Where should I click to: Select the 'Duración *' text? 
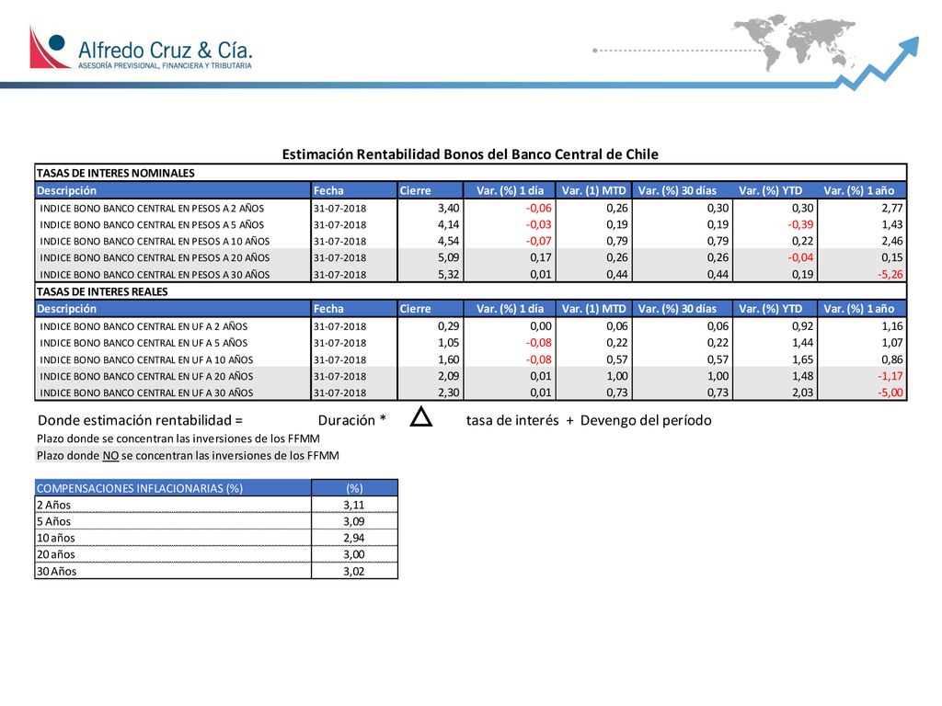[x=352, y=420]
